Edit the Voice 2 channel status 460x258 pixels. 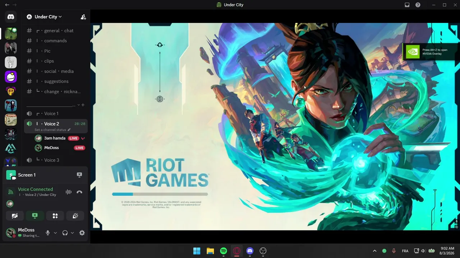click(x=69, y=130)
